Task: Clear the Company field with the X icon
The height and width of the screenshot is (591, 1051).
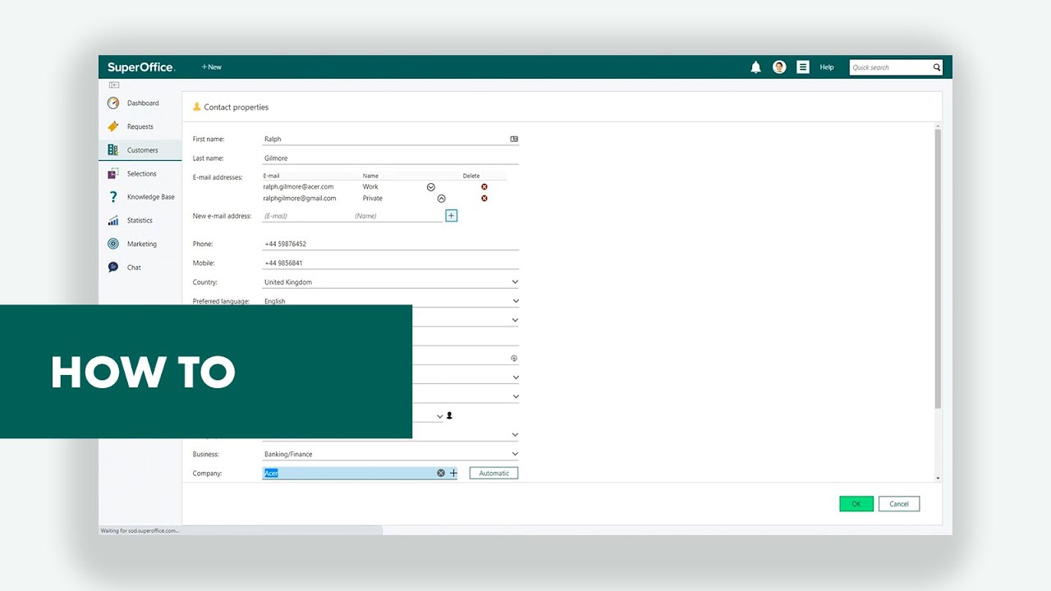Action: click(441, 474)
